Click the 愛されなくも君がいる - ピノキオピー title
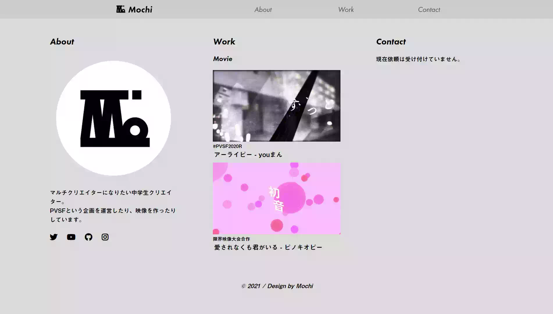The height and width of the screenshot is (314, 553). [x=268, y=247]
